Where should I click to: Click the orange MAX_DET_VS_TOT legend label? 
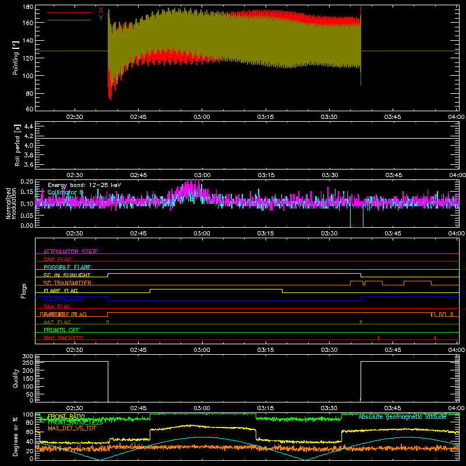pyautogui.click(x=72, y=428)
